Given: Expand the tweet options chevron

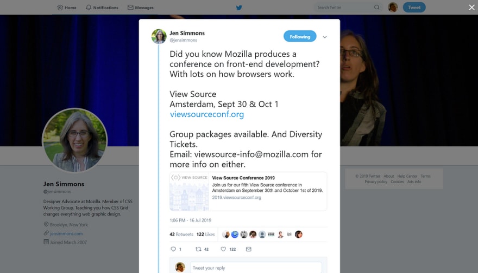Looking at the screenshot, I should (x=325, y=37).
